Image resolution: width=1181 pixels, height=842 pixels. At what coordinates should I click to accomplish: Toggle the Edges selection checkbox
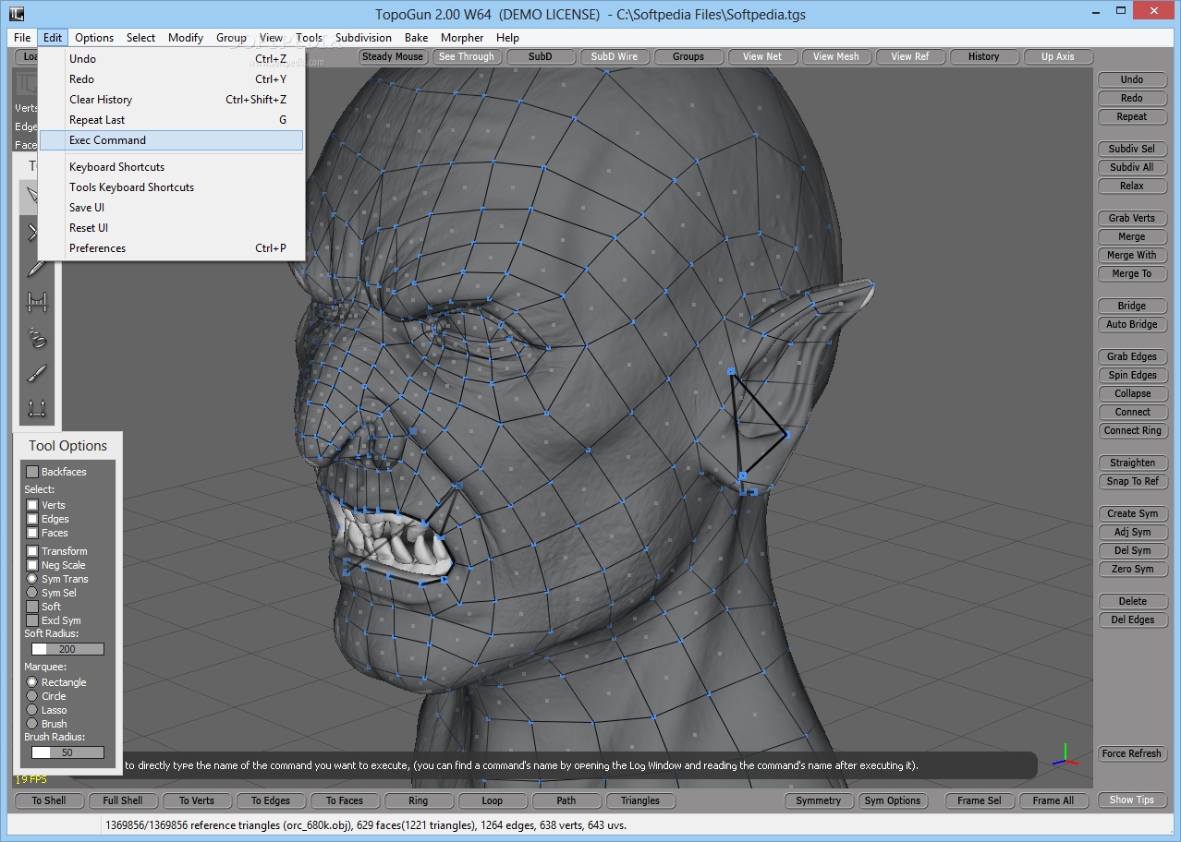(32, 519)
